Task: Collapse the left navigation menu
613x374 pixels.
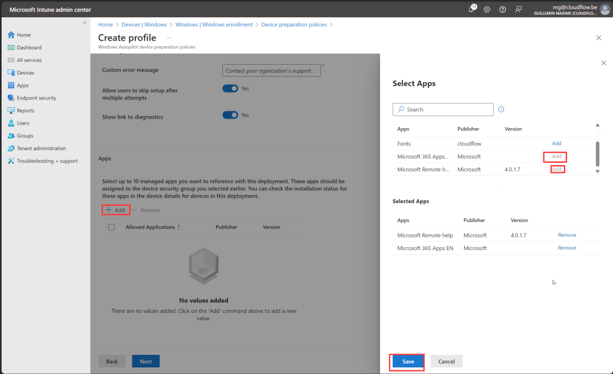Action: [x=84, y=23]
